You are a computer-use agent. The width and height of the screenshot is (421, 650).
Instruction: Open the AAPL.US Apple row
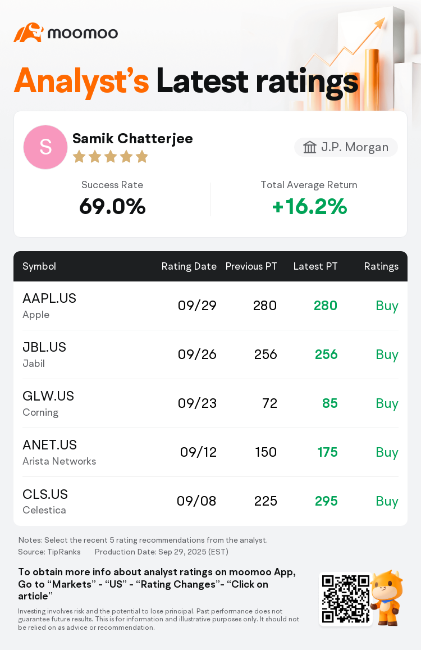[x=210, y=306]
